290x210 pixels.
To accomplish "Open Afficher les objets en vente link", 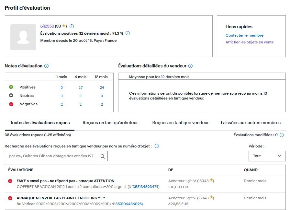I will [250, 42].
